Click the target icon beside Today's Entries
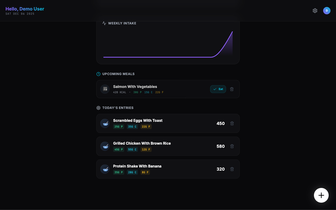This screenshot has width=336, height=210. coord(98,108)
